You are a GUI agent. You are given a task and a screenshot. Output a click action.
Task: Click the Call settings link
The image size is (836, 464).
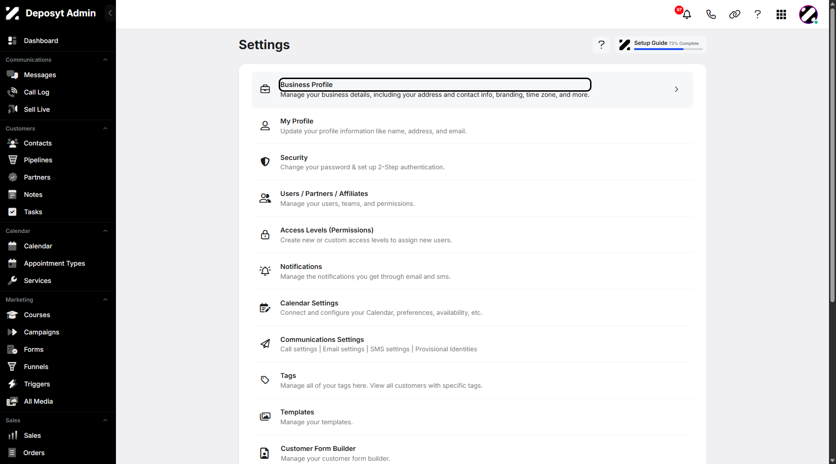(299, 349)
